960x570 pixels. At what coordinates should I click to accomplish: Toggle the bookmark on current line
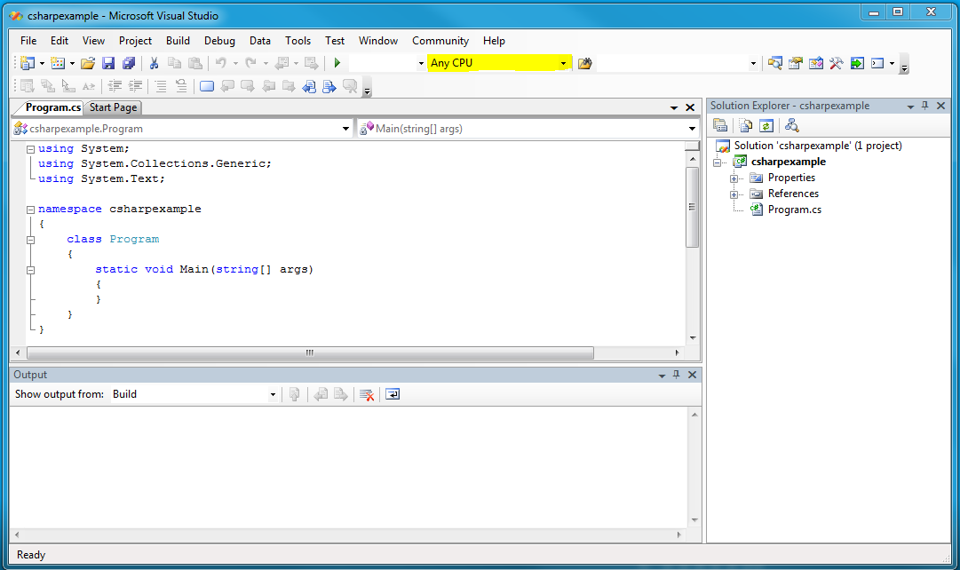(207, 86)
